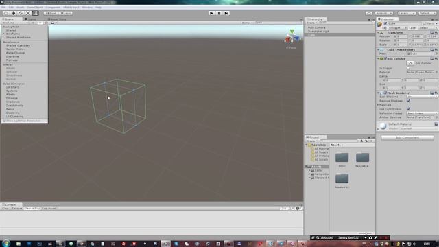Toggle the Local handle rotation button
Viewport: 439px width, 247px height.
(66, 13)
